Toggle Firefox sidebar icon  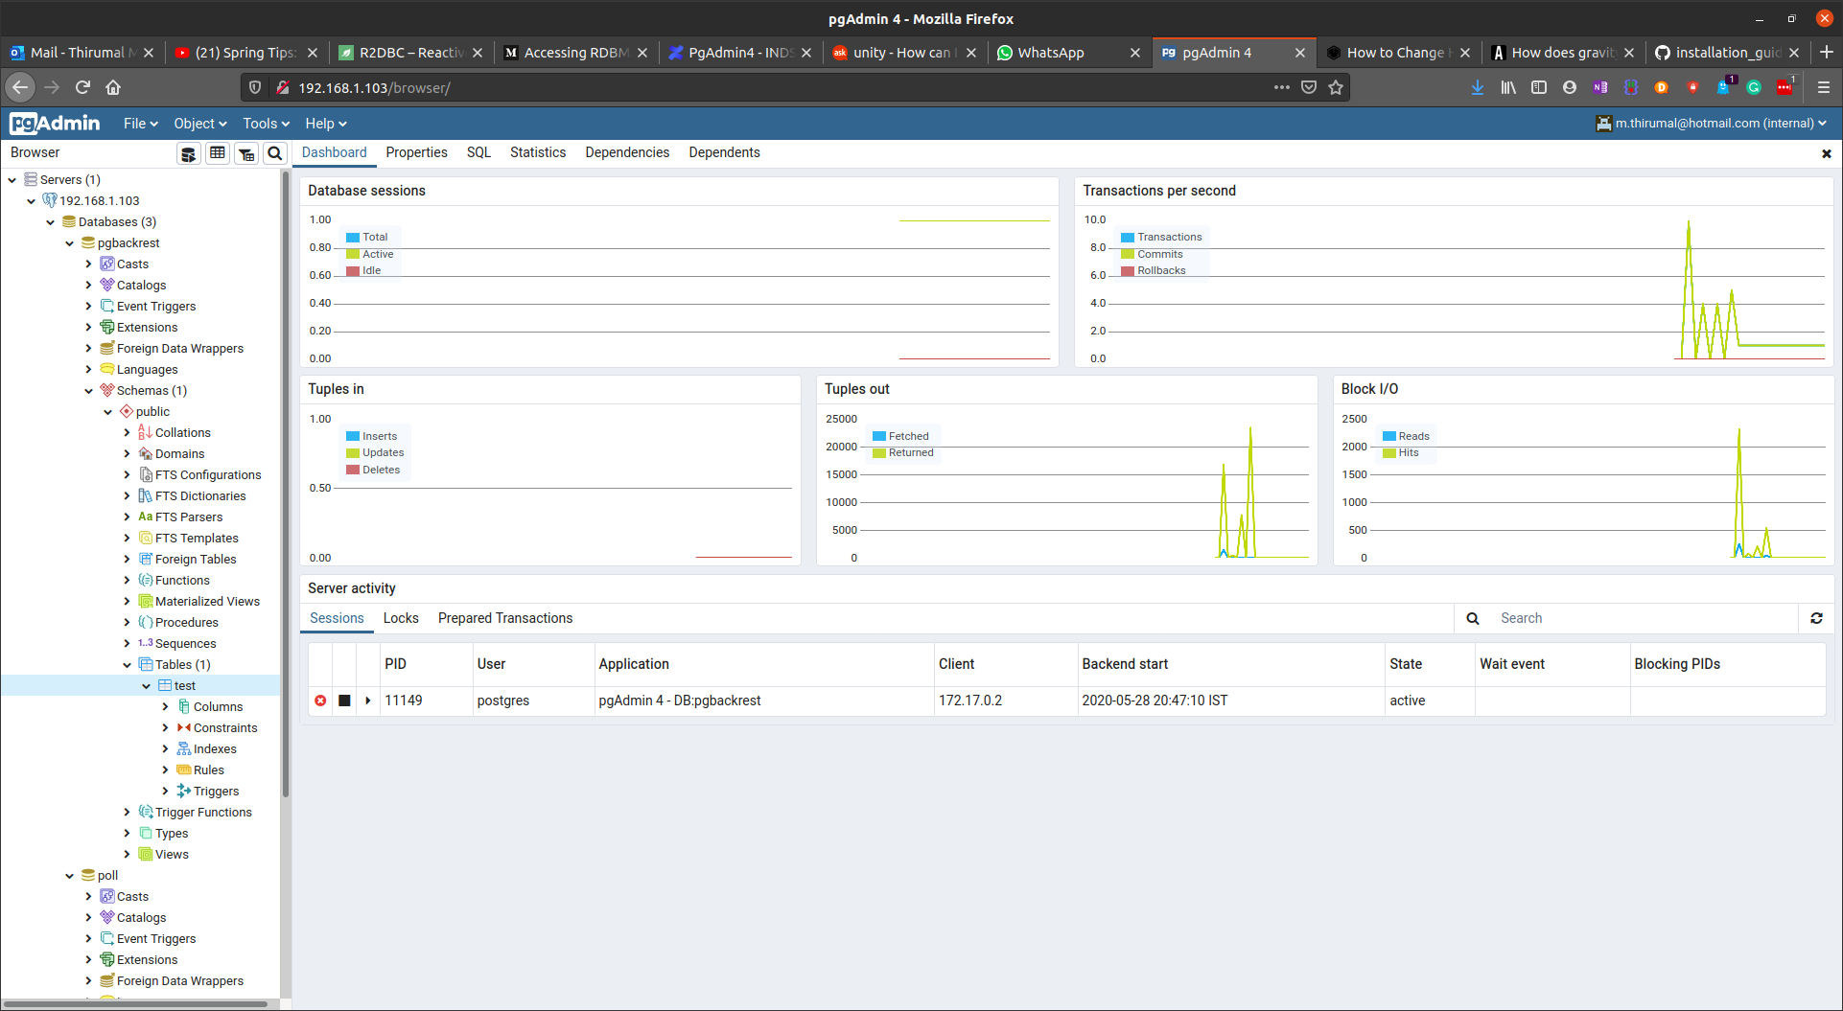(x=1539, y=87)
